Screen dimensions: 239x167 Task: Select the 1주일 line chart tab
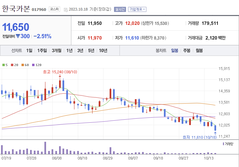tap(42, 50)
